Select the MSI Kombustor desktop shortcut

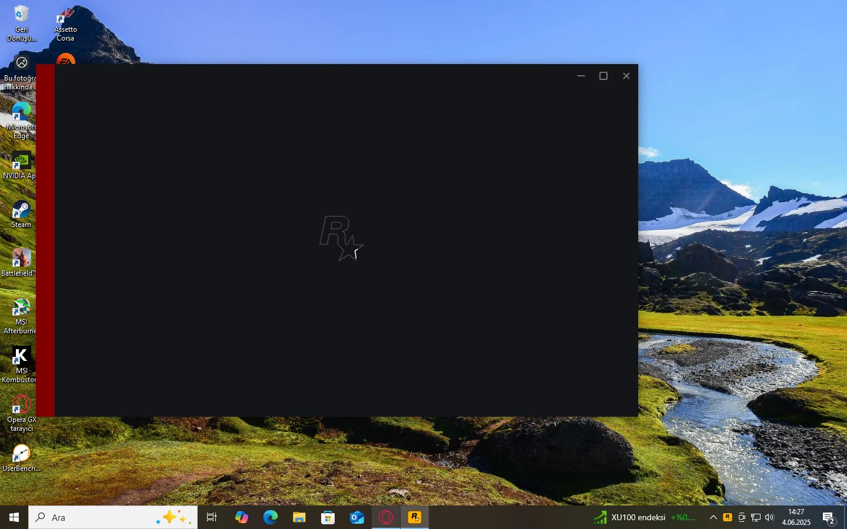coord(19,365)
